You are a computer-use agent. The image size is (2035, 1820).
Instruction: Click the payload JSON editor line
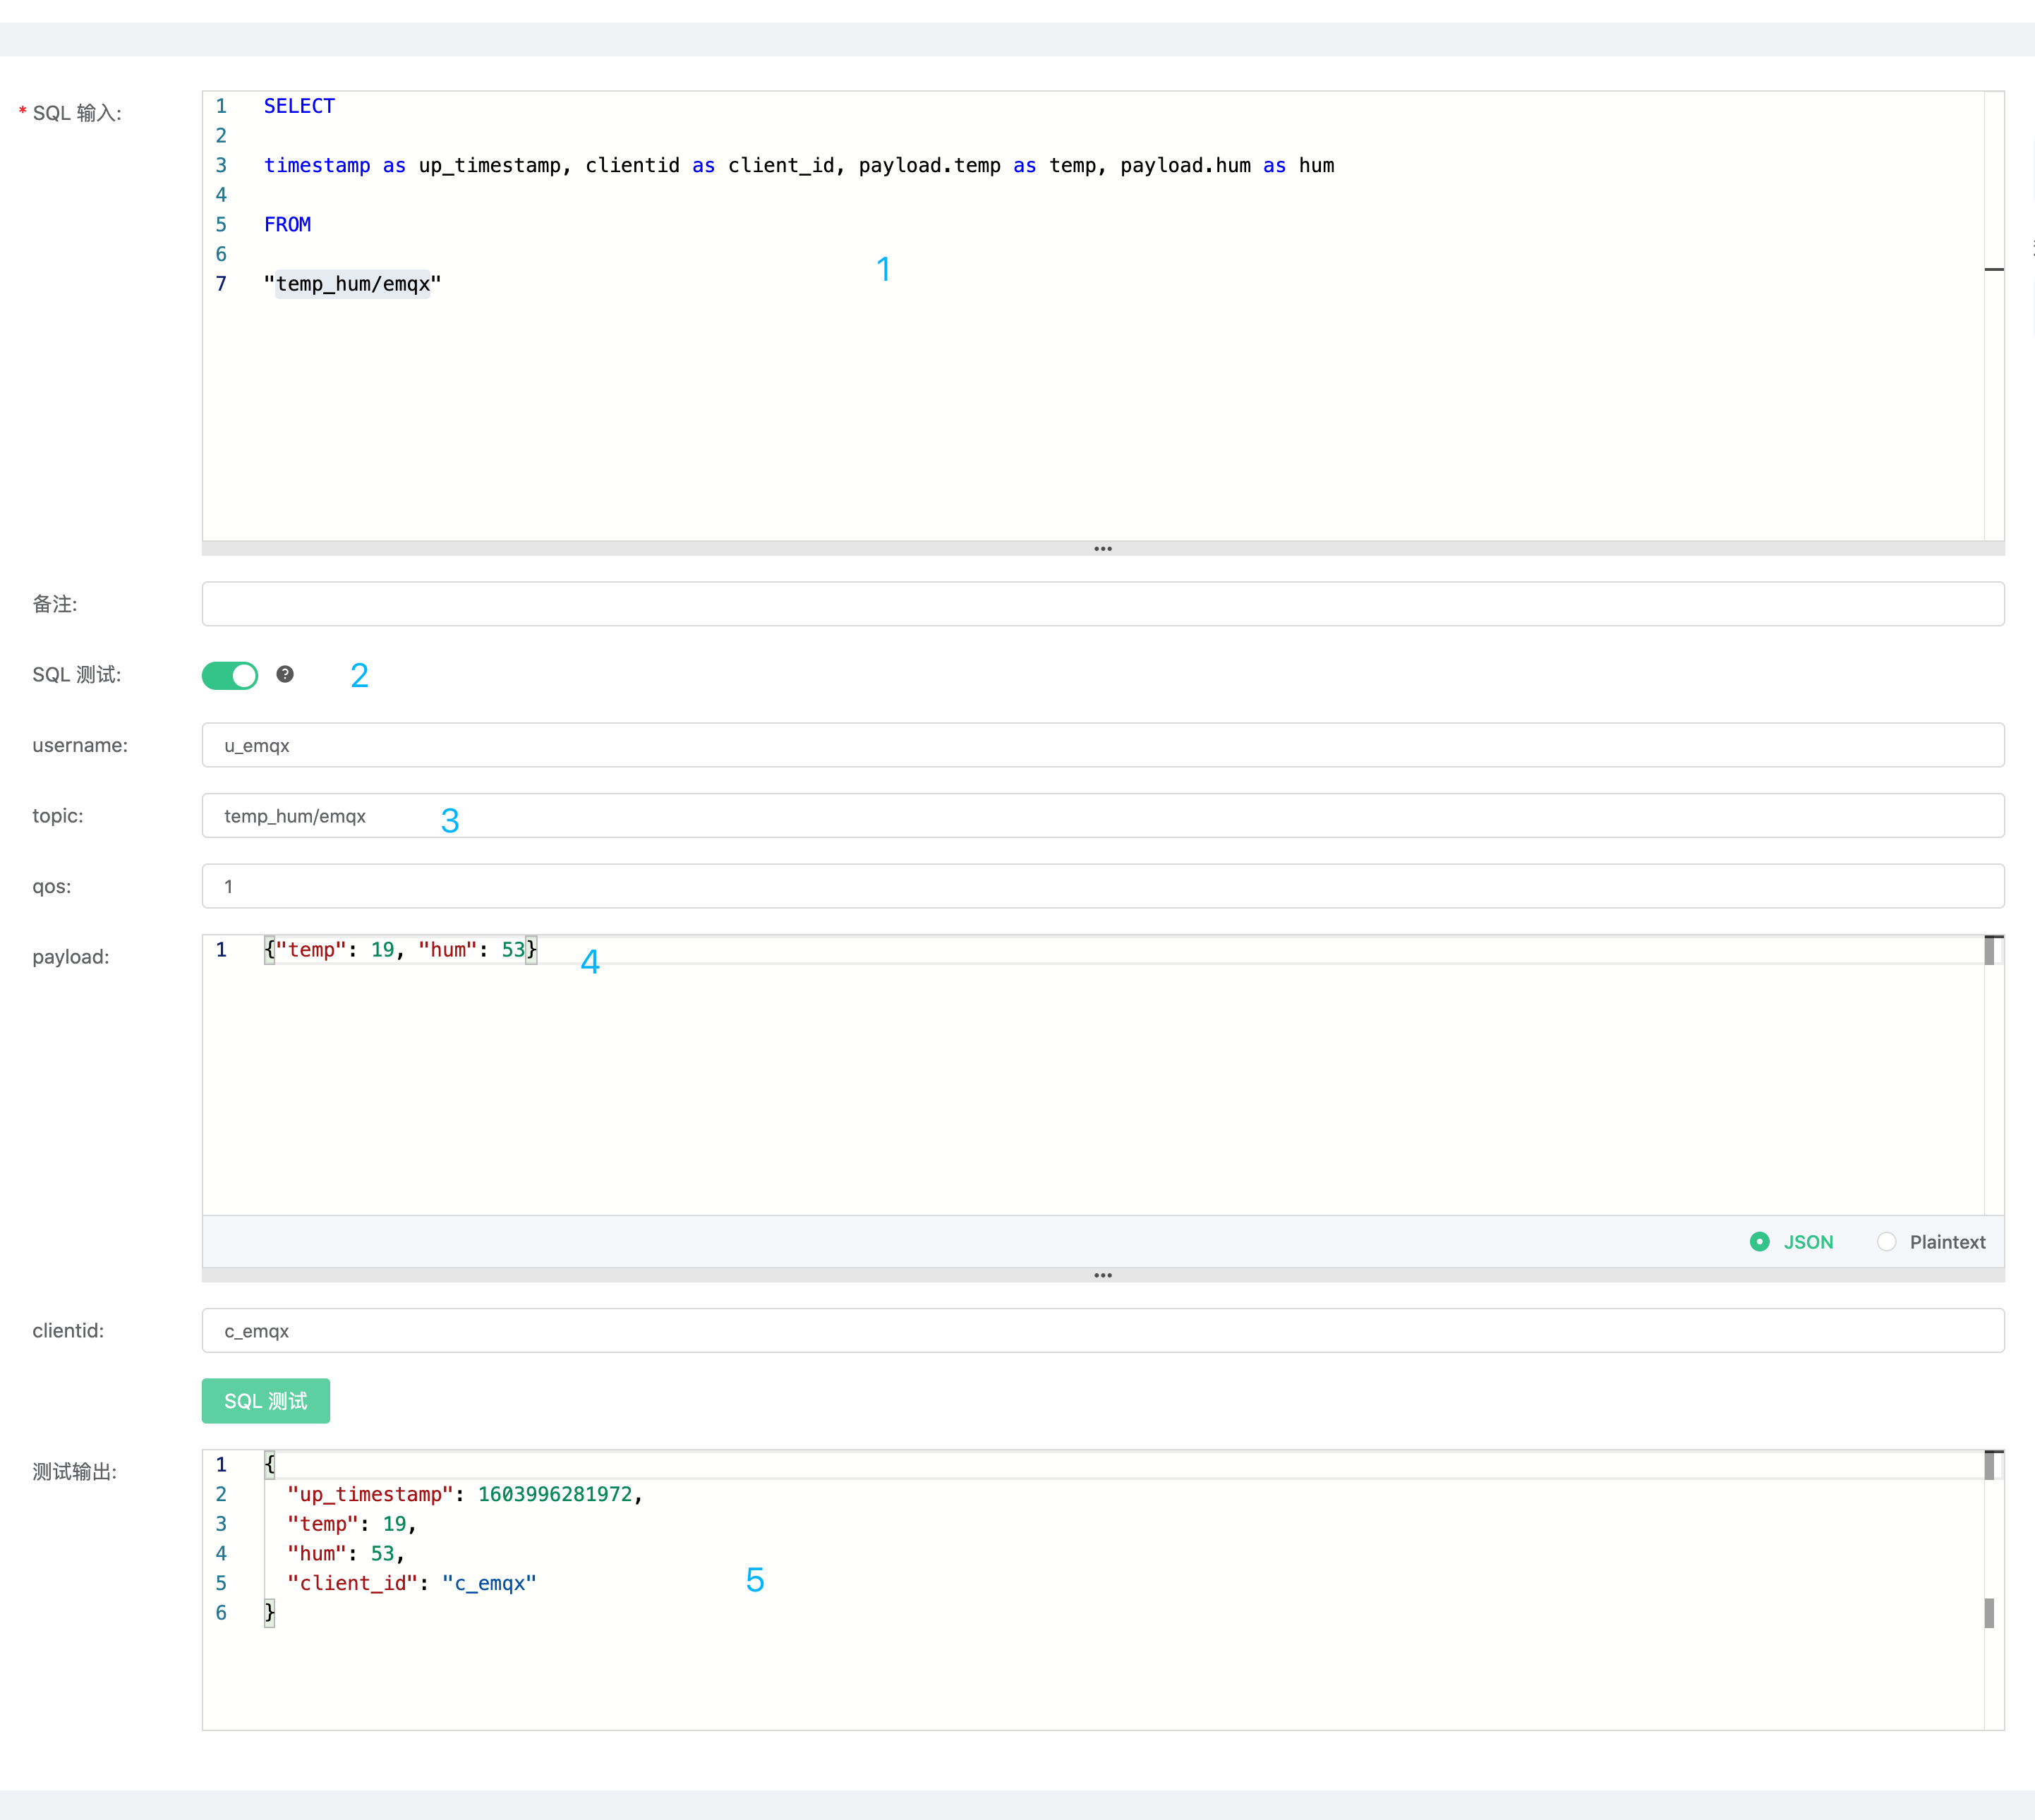(x=400, y=950)
